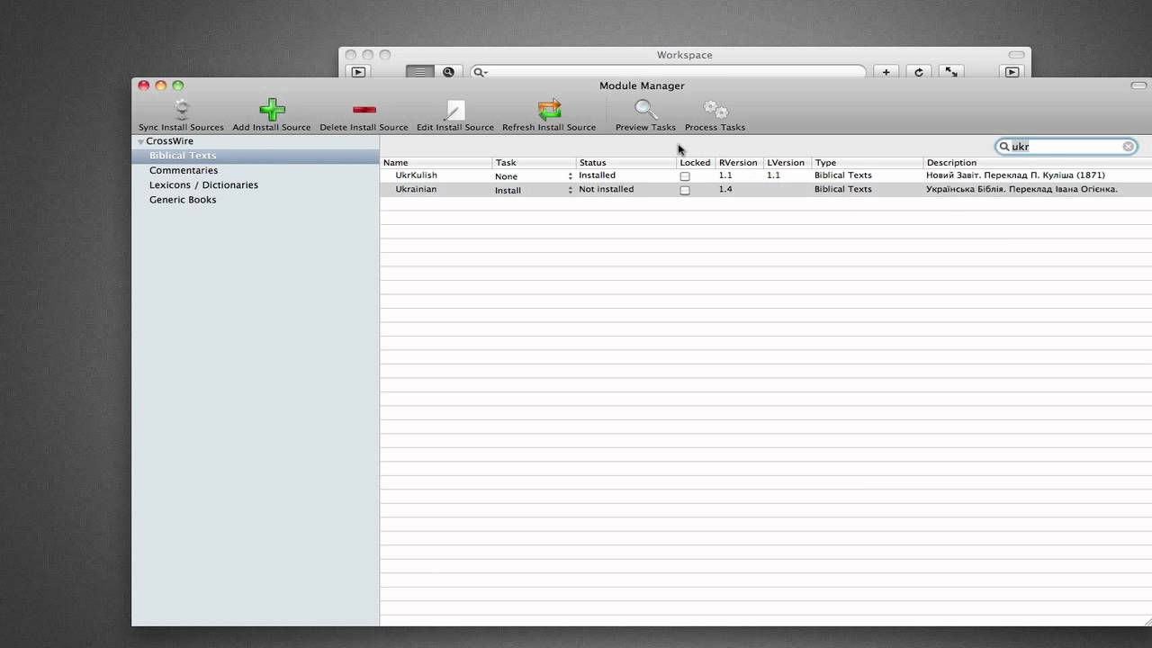
Task: Click the Installed status cell
Action: pyautogui.click(x=598, y=175)
